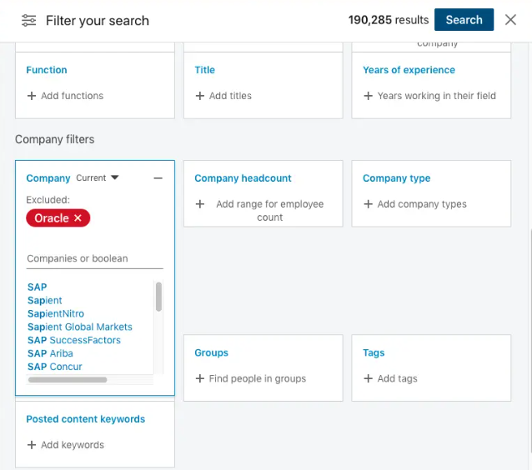
Task: Click the Oracle excluded company pill
Action: [x=58, y=218]
